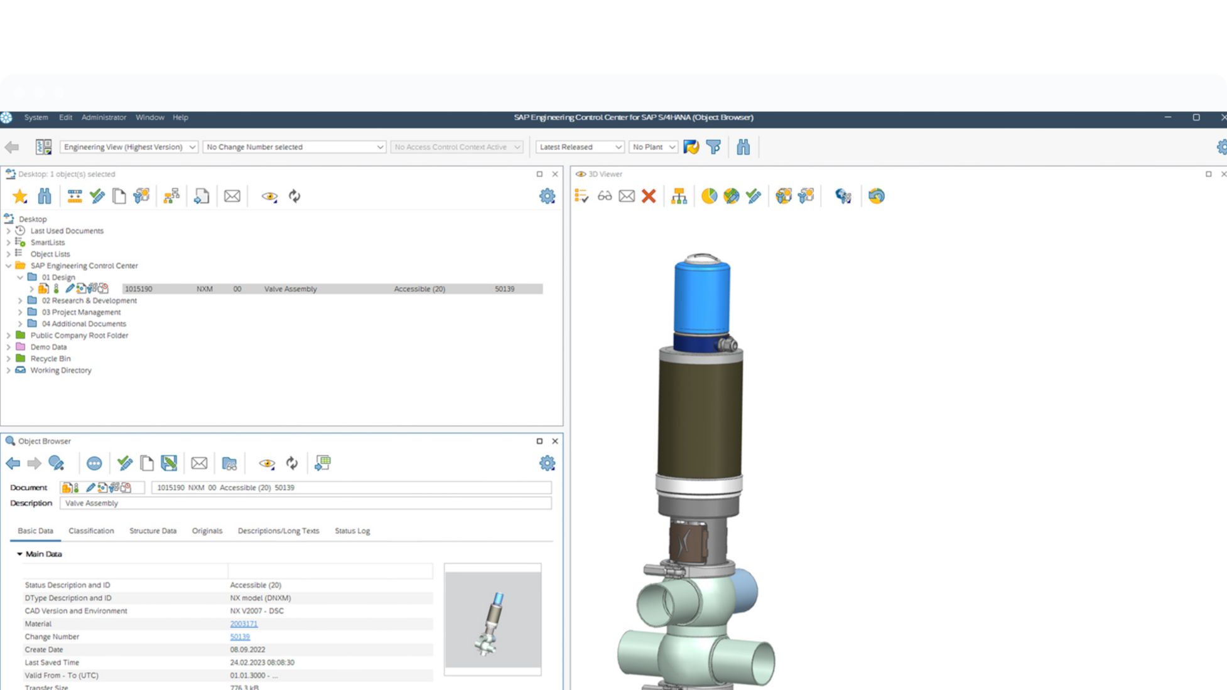The image size is (1227, 690).
Task: Toggle the eye icon in Object Browser toolbar
Action: [267, 464]
